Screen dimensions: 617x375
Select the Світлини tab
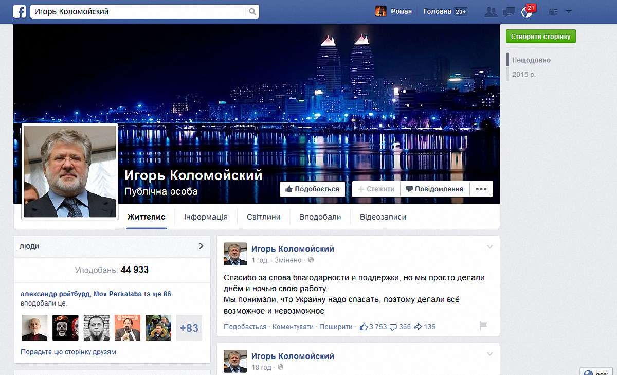click(x=263, y=217)
